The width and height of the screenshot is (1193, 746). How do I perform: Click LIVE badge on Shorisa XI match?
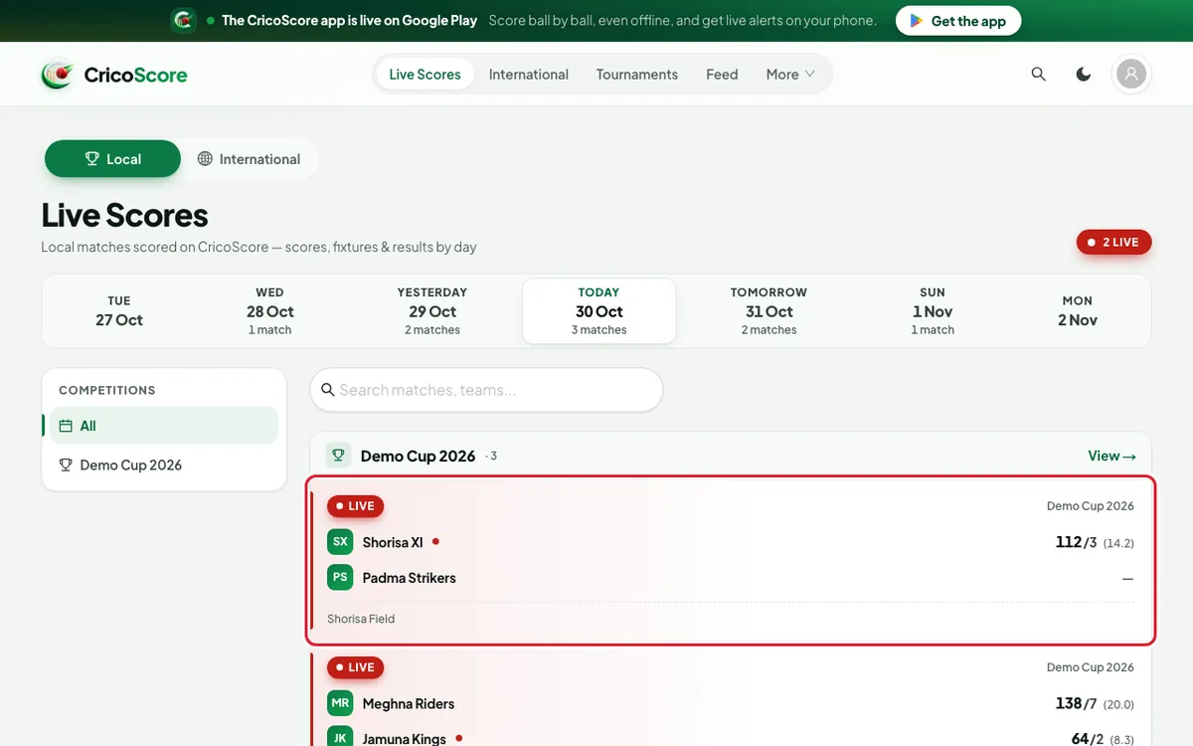pyautogui.click(x=355, y=506)
